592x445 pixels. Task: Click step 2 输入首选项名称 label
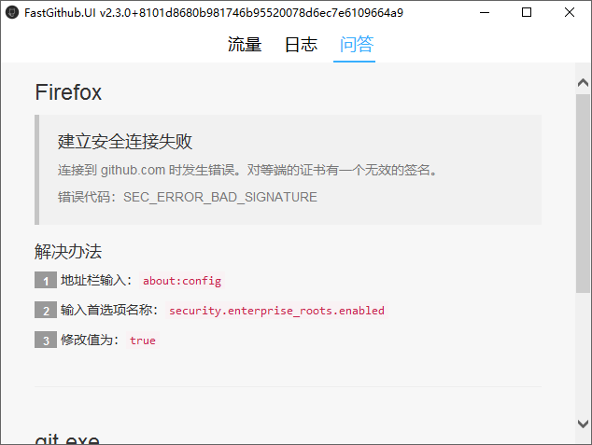point(109,310)
